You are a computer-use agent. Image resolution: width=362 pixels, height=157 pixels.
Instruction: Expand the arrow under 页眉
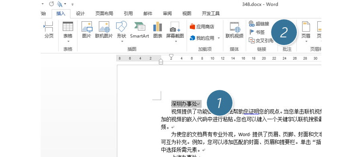pos(306,41)
